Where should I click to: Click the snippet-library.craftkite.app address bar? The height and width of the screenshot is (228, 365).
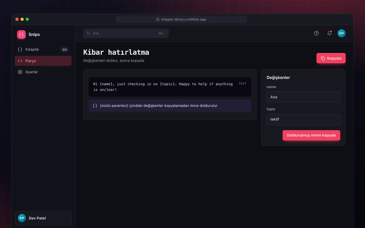pos(181,19)
